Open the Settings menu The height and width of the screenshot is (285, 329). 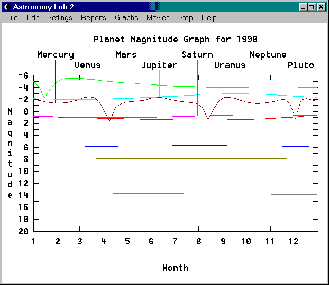click(x=60, y=18)
